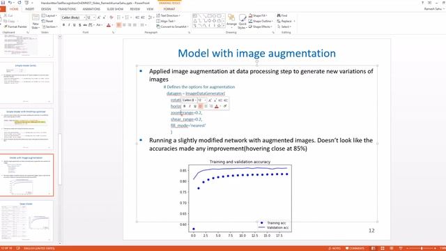Open the ribbon Font name combo box
The image size is (446, 251).
pyautogui.click(x=73, y=17)
